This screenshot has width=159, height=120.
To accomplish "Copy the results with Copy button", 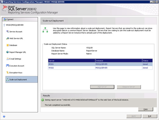I will pyautogui.click(x=146, y=109).
